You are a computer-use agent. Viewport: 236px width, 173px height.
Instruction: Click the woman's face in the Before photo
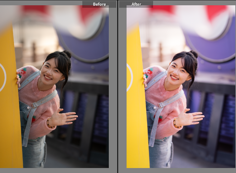51,71
